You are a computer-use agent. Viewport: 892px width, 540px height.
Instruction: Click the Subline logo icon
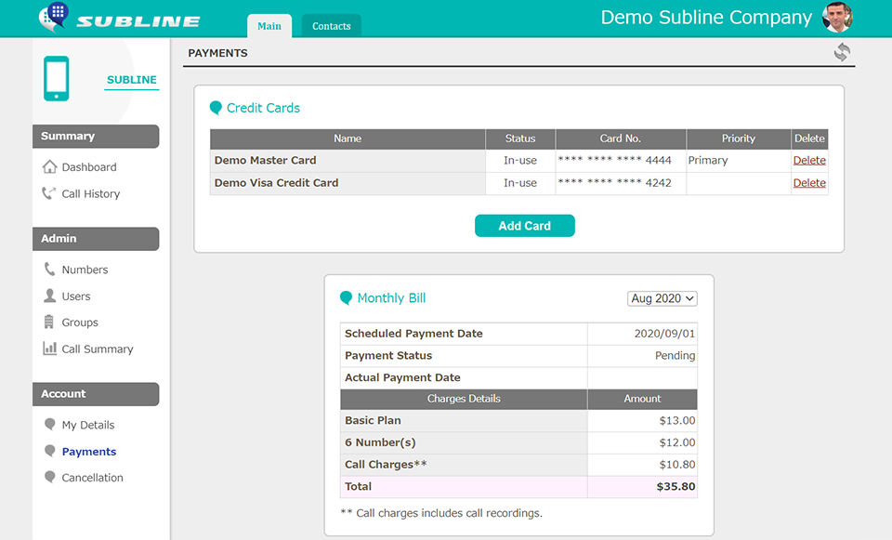(54, 17)
